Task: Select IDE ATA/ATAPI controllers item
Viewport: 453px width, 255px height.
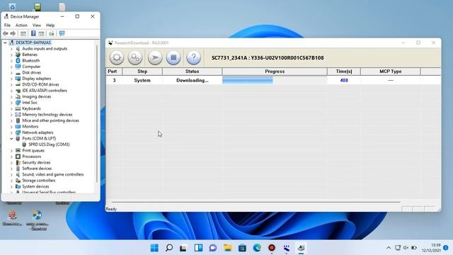Action: click(45, 91)
